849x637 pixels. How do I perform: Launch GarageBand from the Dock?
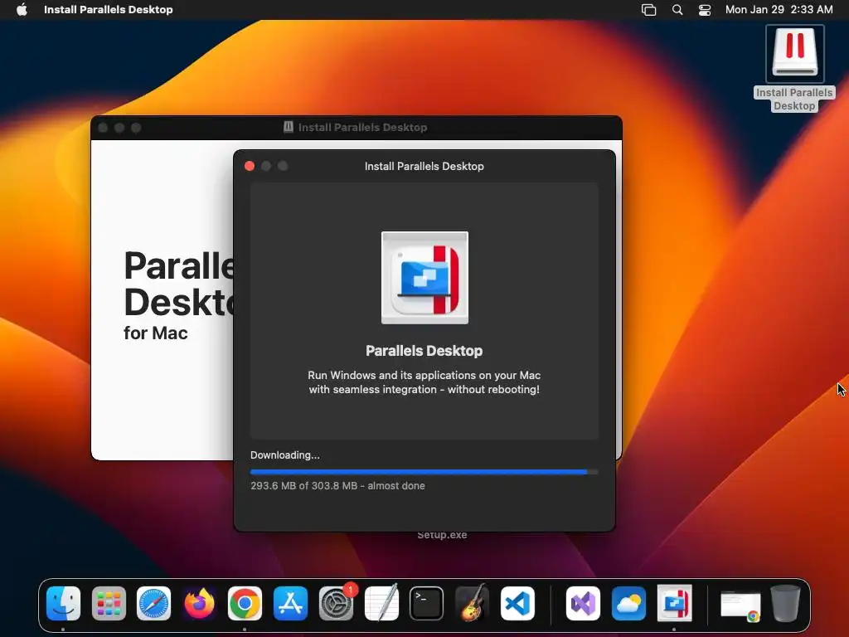click(472, 603)
